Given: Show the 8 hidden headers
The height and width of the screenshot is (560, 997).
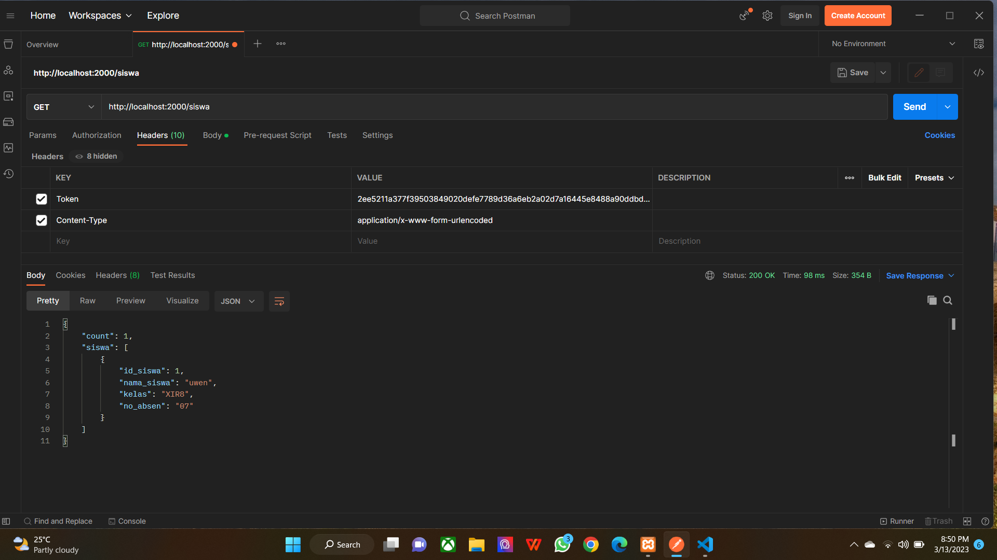Looking at the screenshot, I should point(96,156).
